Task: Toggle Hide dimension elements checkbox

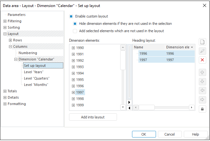Action: click(x=75, y=24)
